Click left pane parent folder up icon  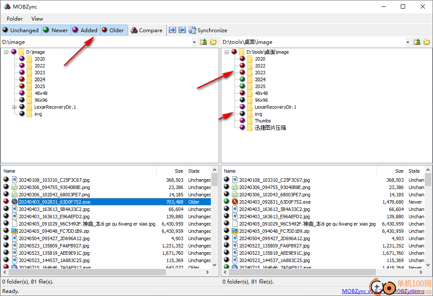(203, 42)
